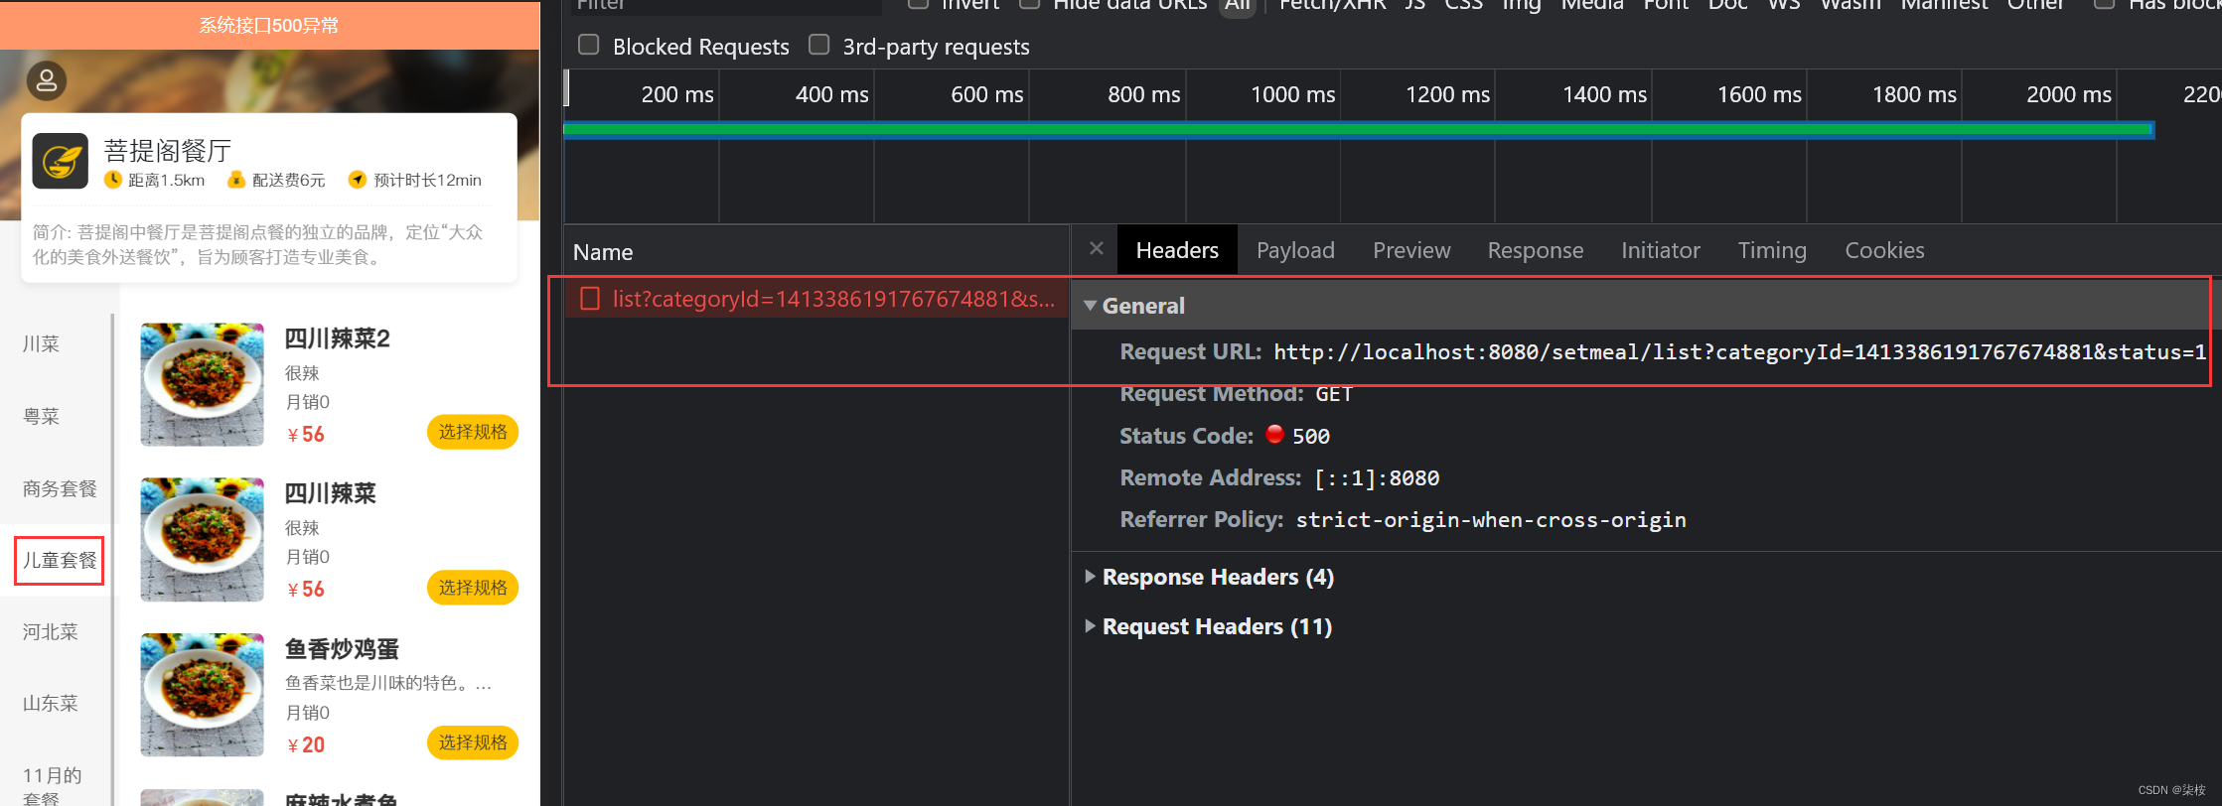Click the 2000 ms timeline marker

(2069, 94)
